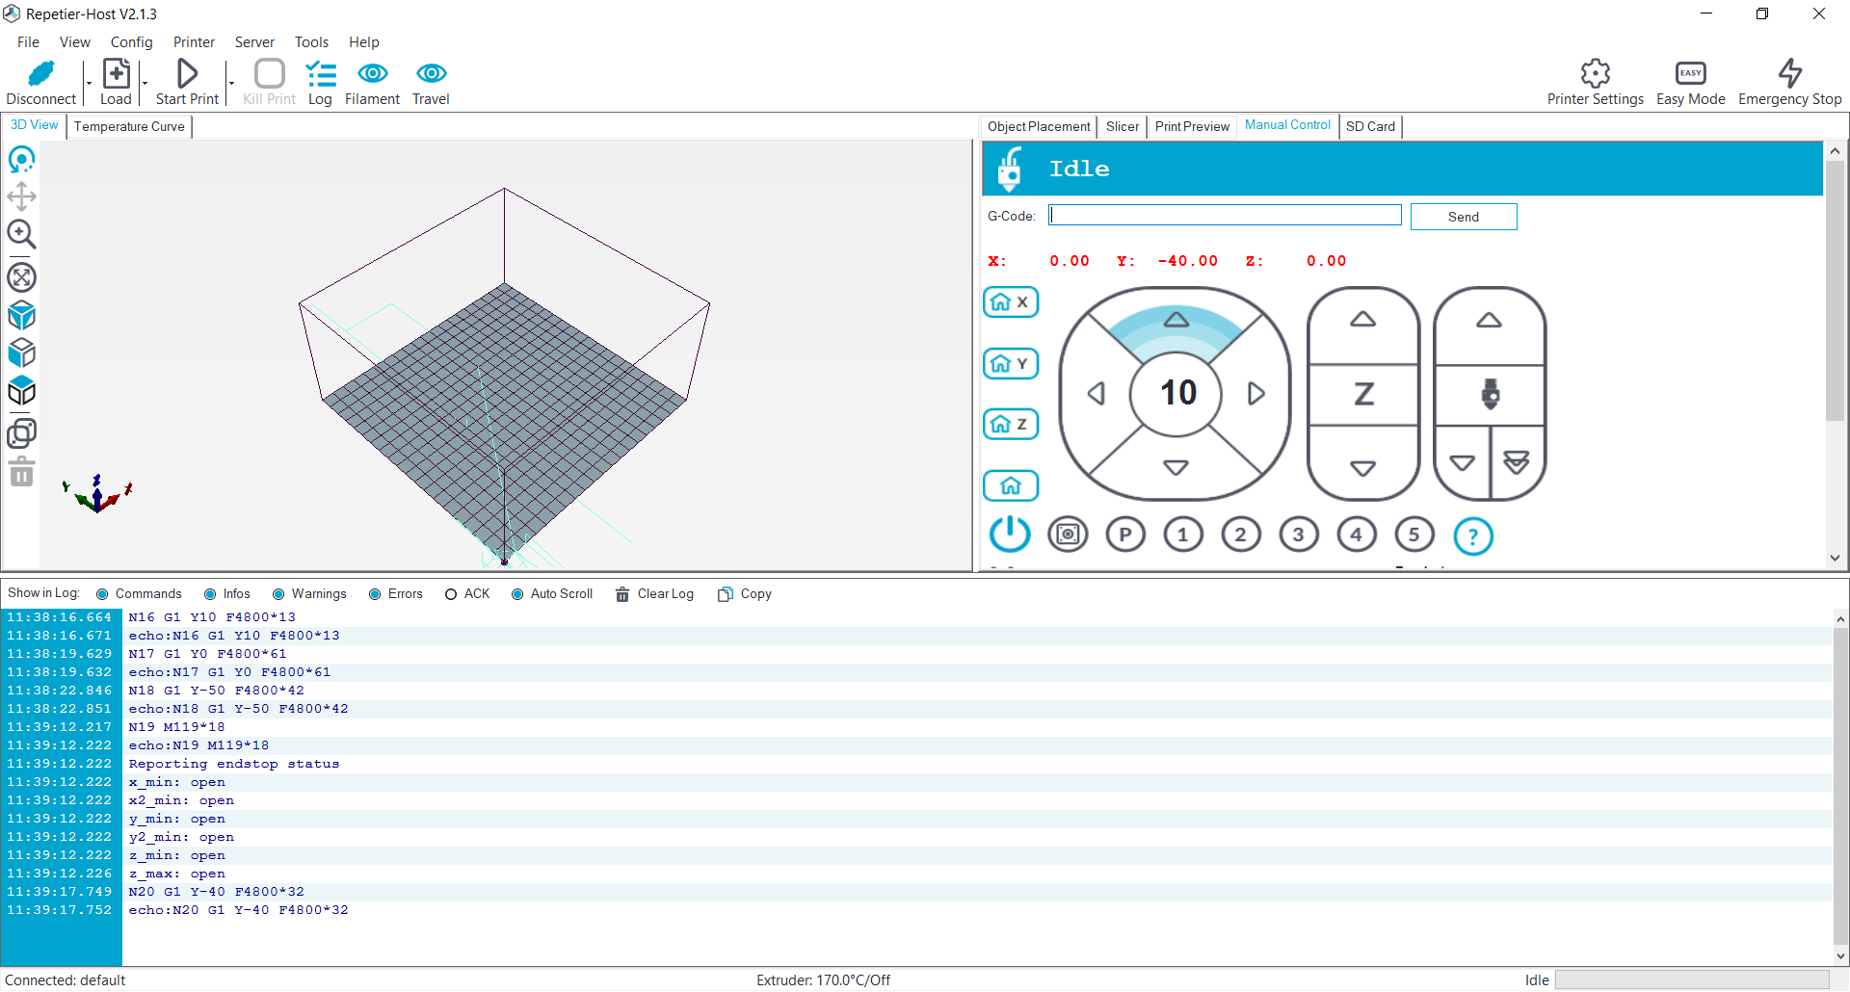Image resolution: width=1850 pixels, height=992 pixels.
Task: Open Printer Settings
Action: 1595,82
